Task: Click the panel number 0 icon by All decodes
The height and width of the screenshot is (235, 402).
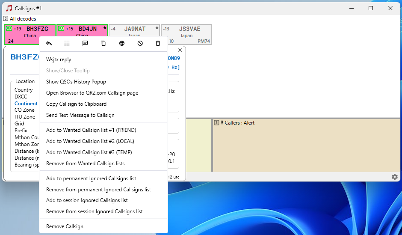Action: click(x=6, y=18)
